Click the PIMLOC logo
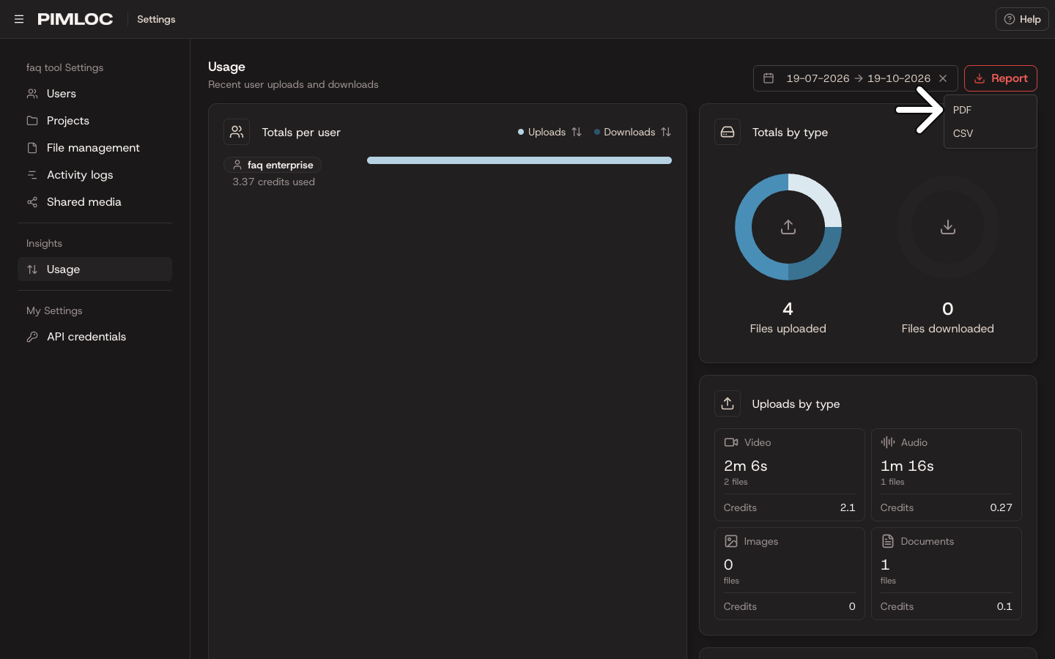1055x659 pixels. point(75,19)
